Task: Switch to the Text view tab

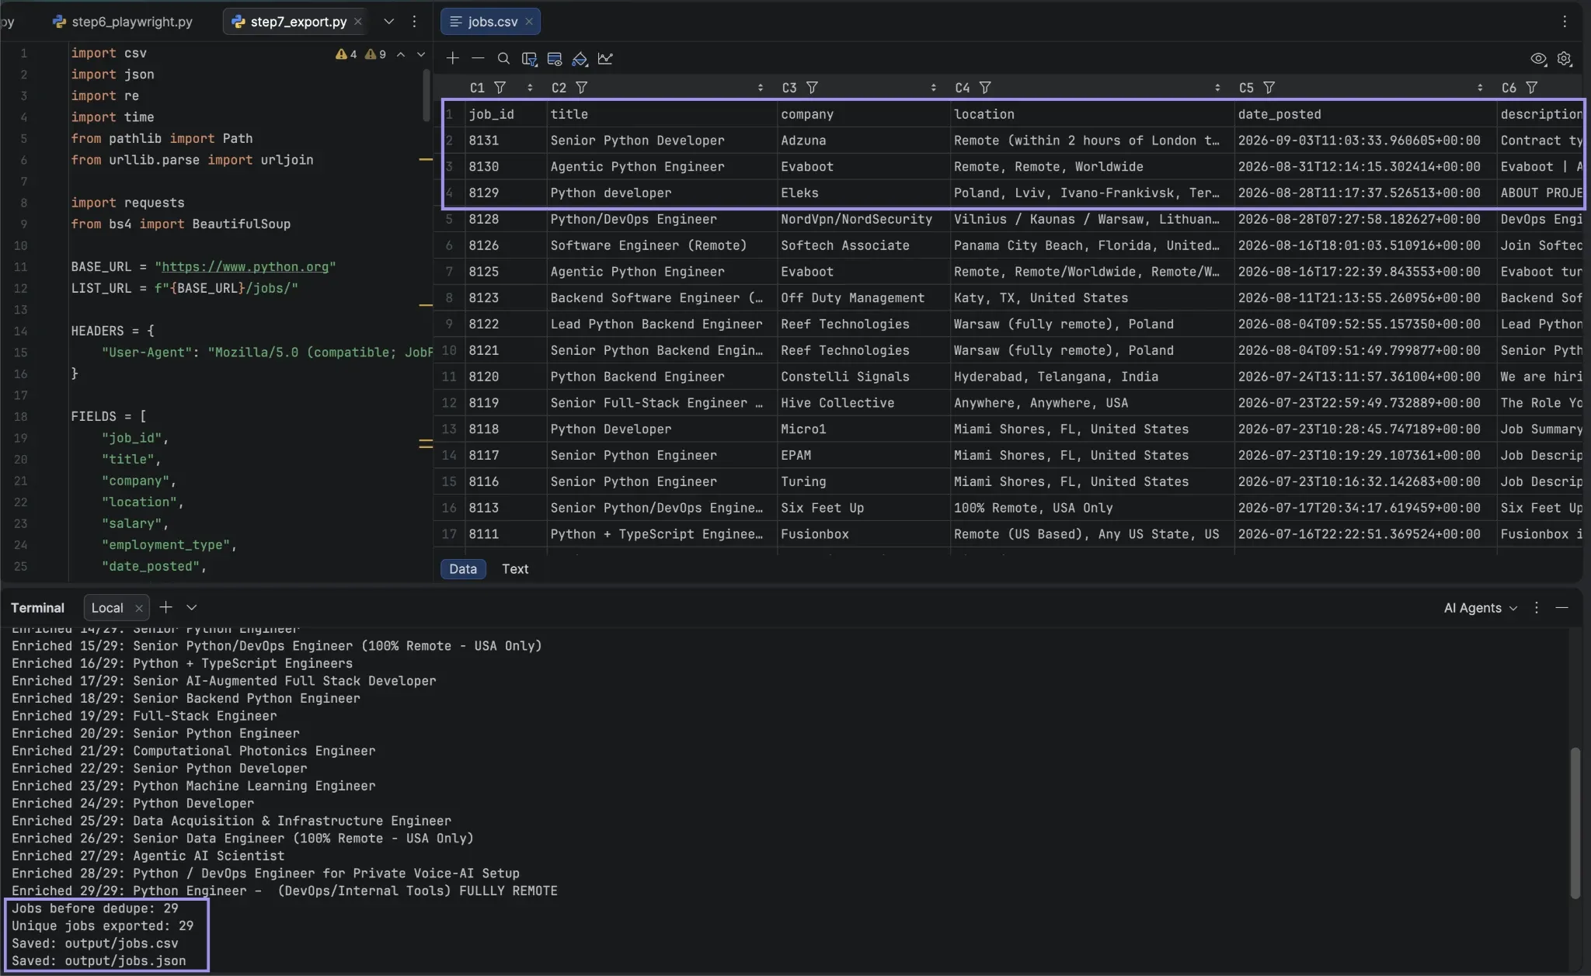Action: (515, 568)
